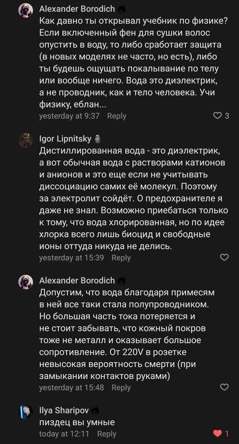The image size is (239, 444).
Task: Click the heart icon under Alexander's second comment
Action: click(225, 388)
